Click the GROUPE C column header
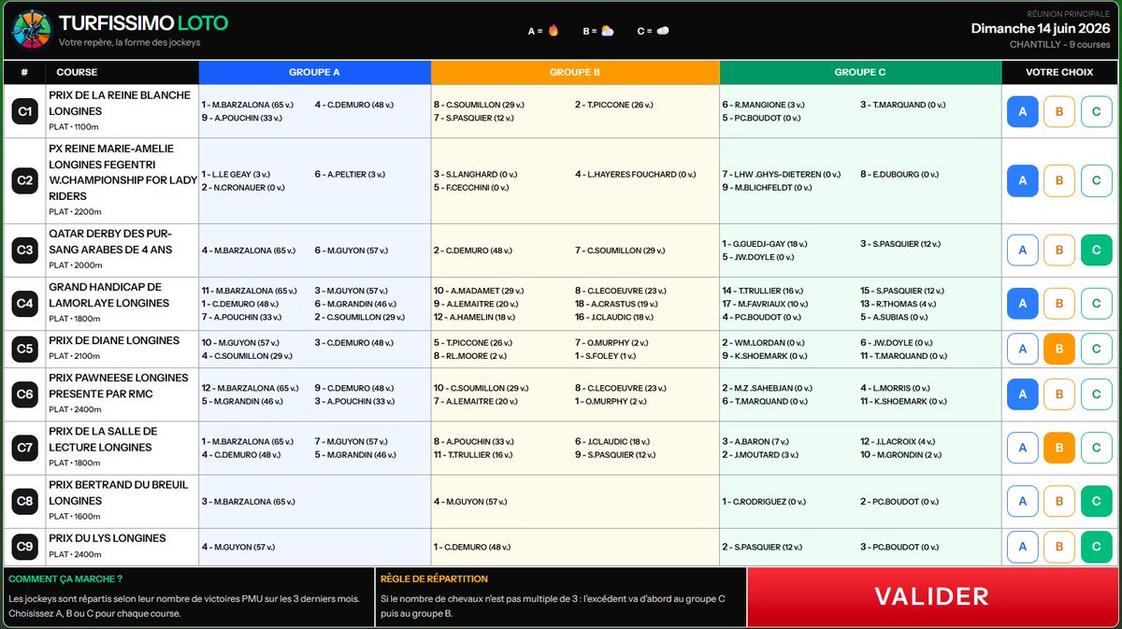Viewport: 1122px width, 629px height. tap(860, 72)
